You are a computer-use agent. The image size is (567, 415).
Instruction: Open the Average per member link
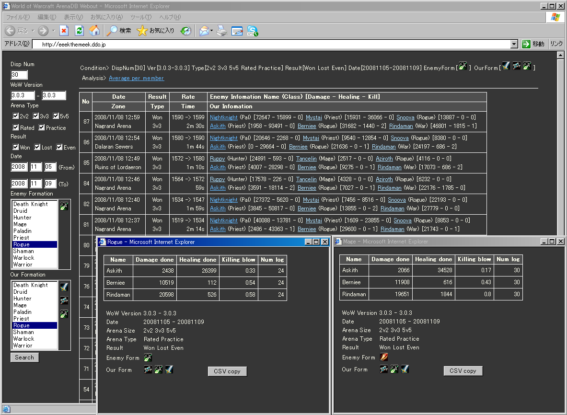tap(136, 78)
